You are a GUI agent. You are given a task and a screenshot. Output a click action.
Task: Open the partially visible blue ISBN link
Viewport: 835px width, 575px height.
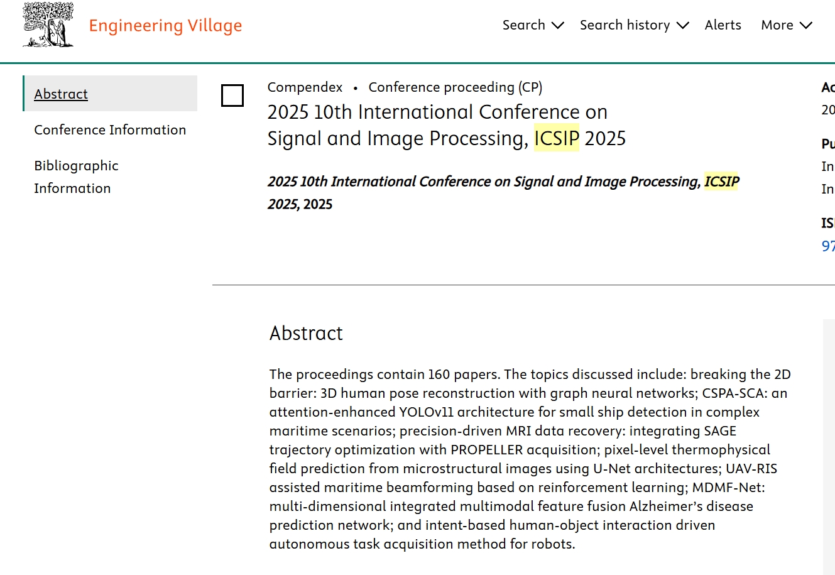tap(828, 246)
